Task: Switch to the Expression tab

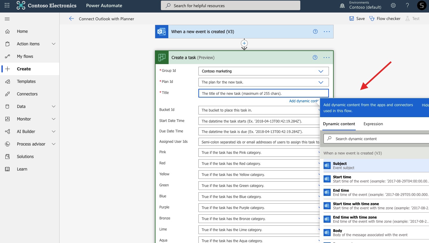Action: pyautogui.click(x=373, y=124)
